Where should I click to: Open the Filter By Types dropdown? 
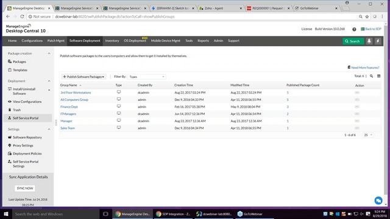[x=147, y=77]
